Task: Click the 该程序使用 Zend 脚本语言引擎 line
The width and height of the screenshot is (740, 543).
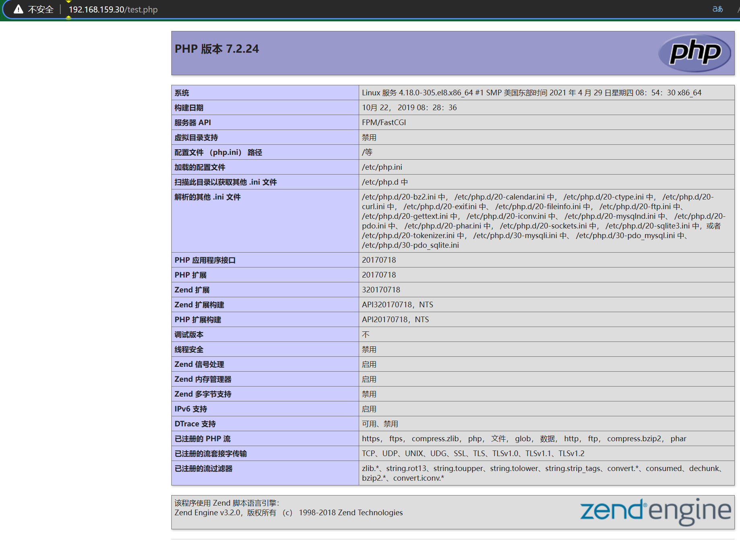Action: pos(227,503)
